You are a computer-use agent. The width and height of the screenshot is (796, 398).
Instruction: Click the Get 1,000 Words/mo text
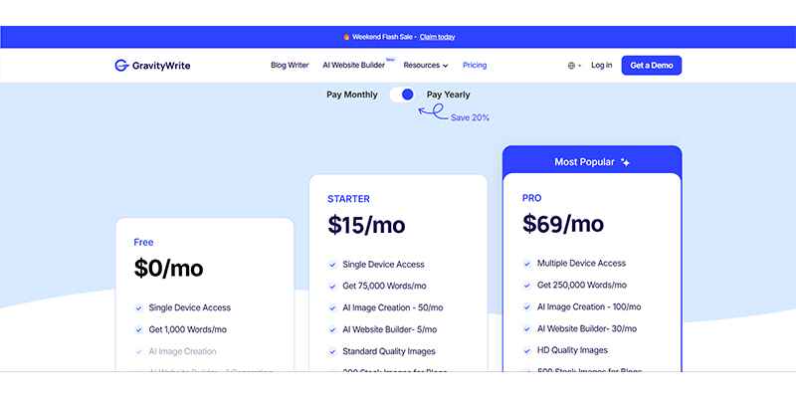[188, 329]
